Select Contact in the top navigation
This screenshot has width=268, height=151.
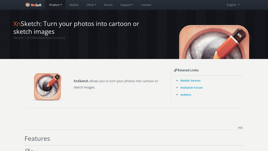(x=146, y=5)
